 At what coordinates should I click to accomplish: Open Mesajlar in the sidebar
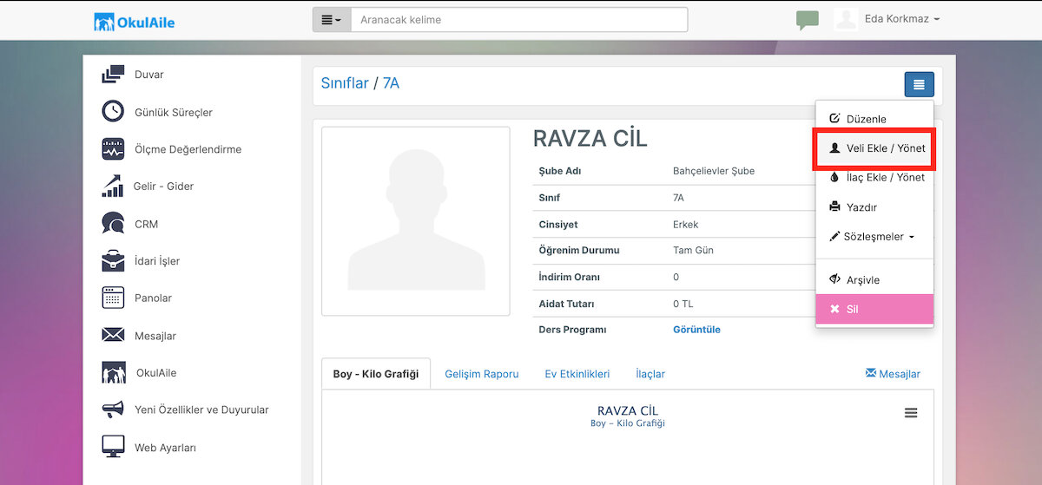tap(155, 336)
